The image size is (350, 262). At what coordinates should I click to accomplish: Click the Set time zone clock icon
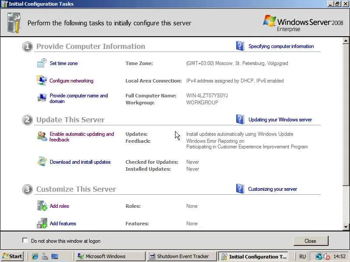[42, 63]
